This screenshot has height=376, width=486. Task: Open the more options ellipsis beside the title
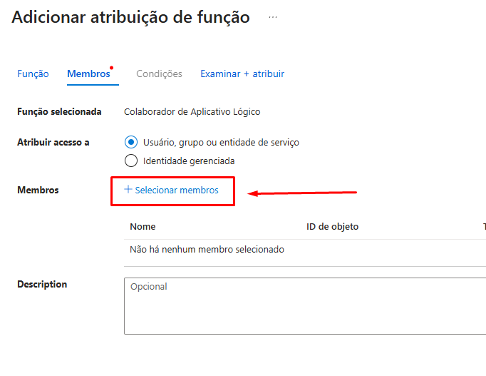point(273,17)
